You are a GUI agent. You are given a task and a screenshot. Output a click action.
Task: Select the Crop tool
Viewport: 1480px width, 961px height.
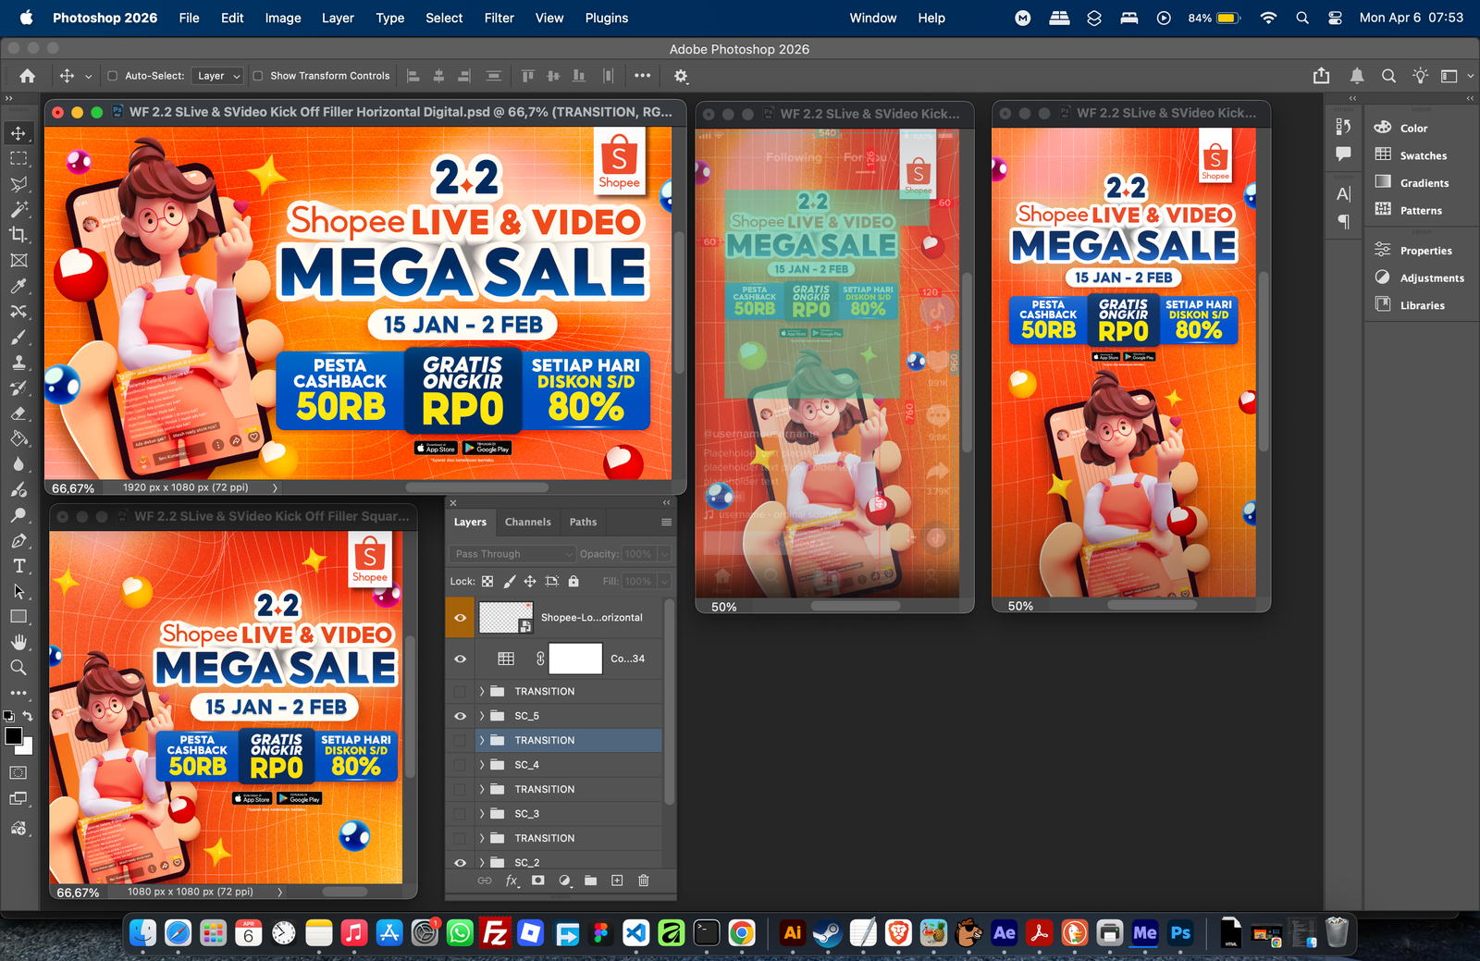coord(18,235)
